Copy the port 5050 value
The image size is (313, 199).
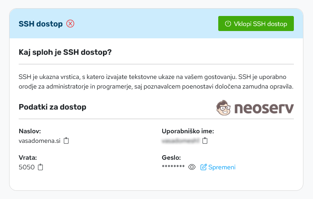click(41, 167)
